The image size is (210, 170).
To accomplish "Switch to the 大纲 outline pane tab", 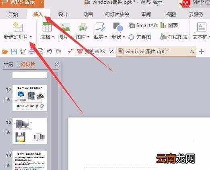I will point(8,64).
